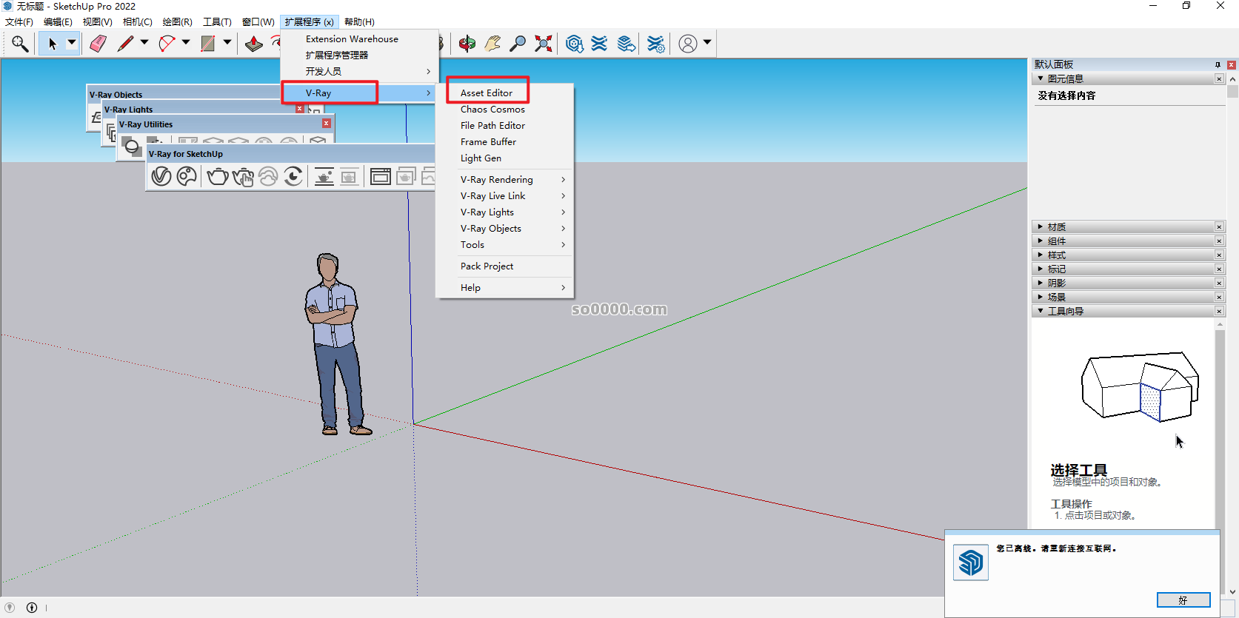This screenshot has height=618, width=1239.
Task: Pin the 默认面板 tray
Action: (1218, 65)
